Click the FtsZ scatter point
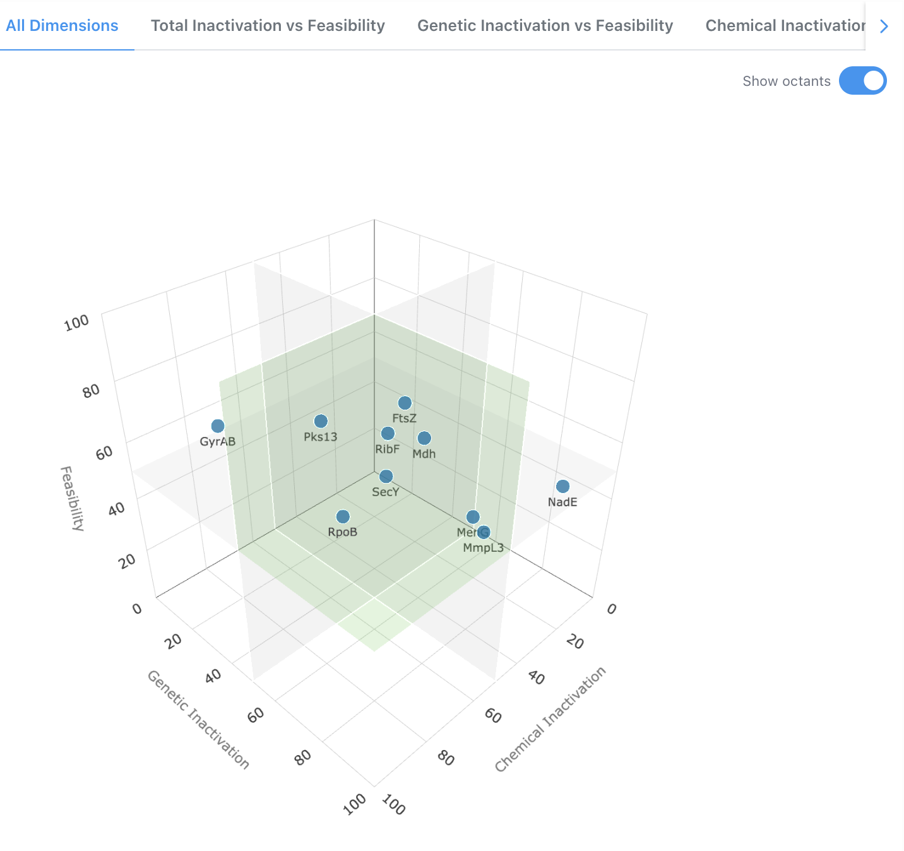 point(405,403)
